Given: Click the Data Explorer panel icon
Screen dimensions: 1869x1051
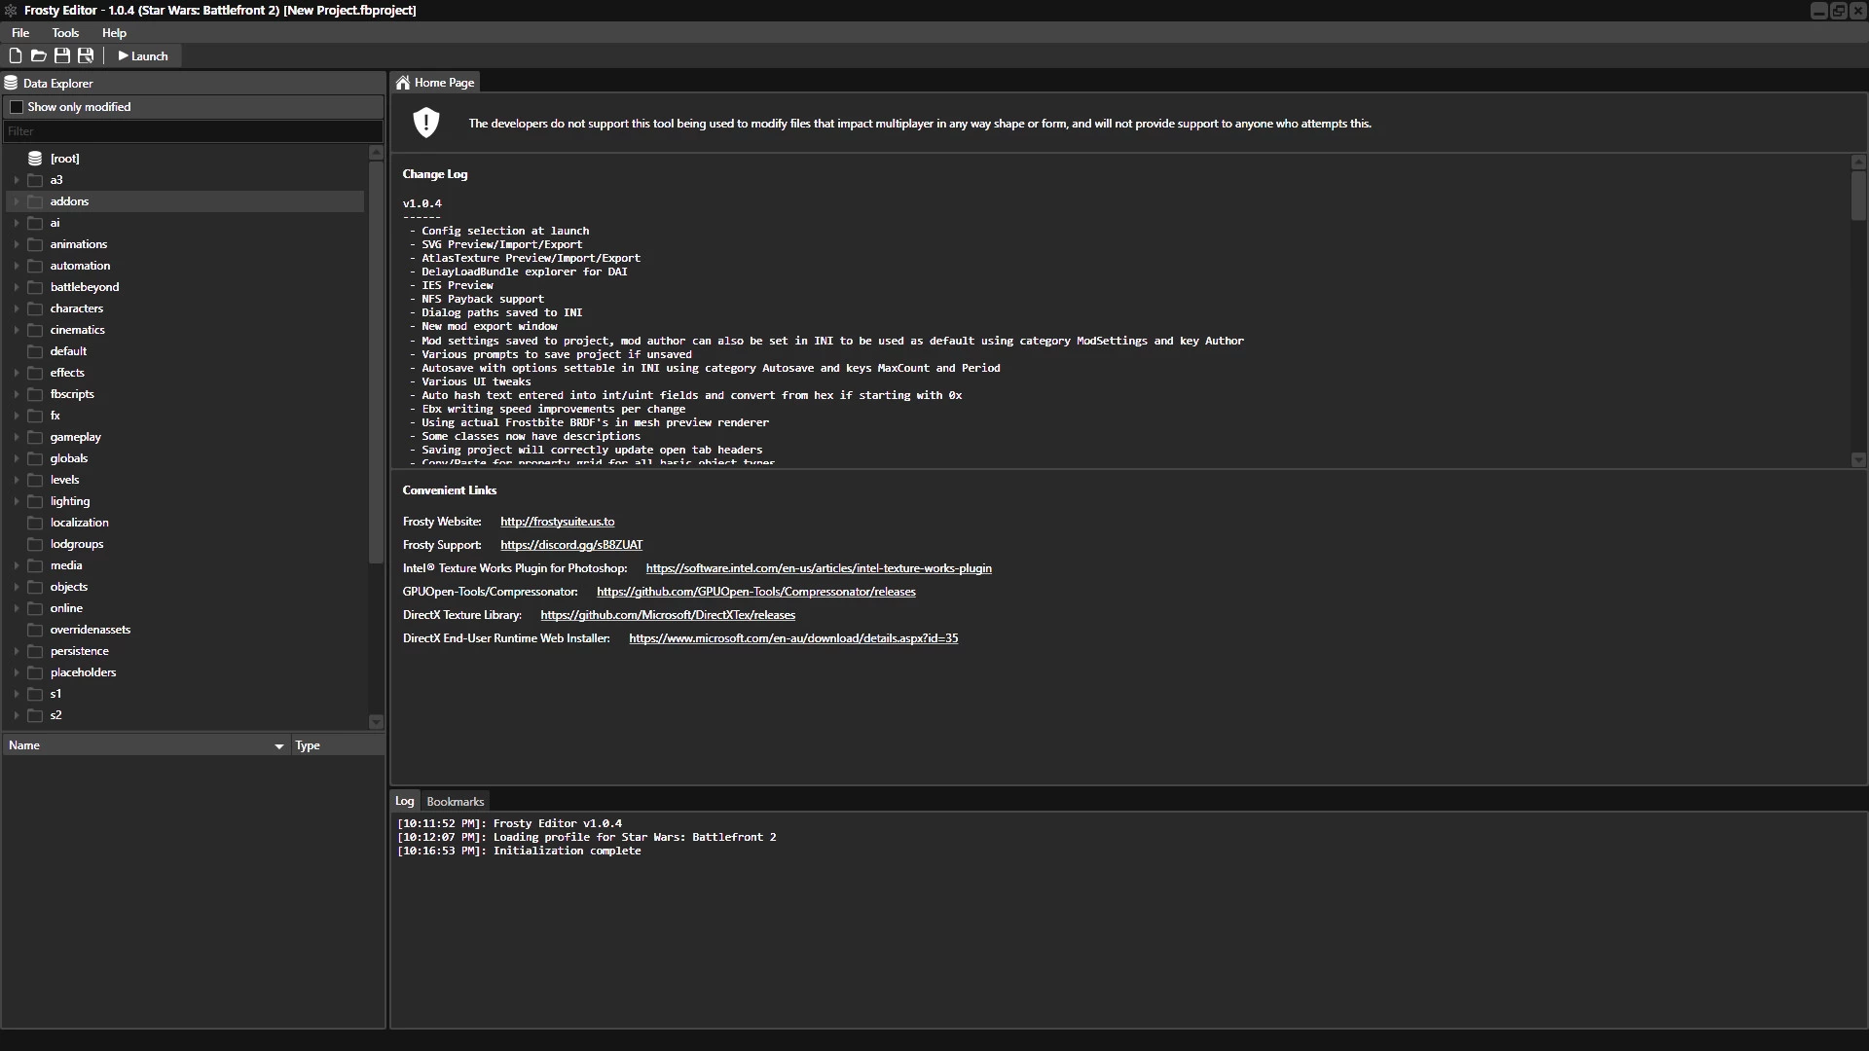Looking at the screenshot, I should tap(12, 82).
